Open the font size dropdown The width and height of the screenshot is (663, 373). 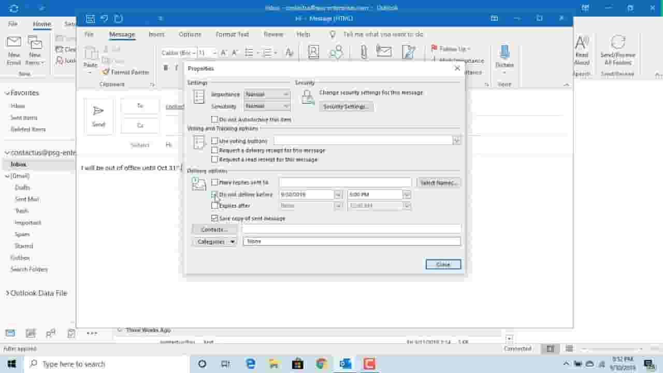[214, 53]
